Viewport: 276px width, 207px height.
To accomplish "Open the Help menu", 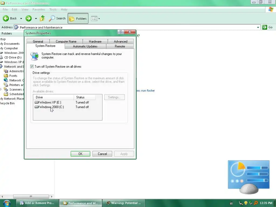I will (64, 9).
